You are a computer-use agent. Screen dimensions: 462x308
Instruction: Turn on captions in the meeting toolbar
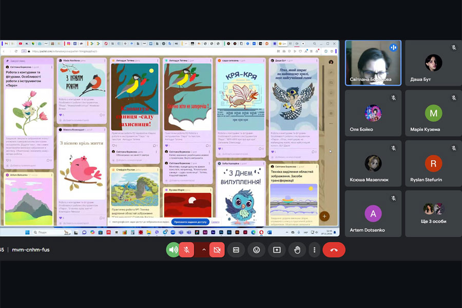pyautogui.click(x=236, y=250)
